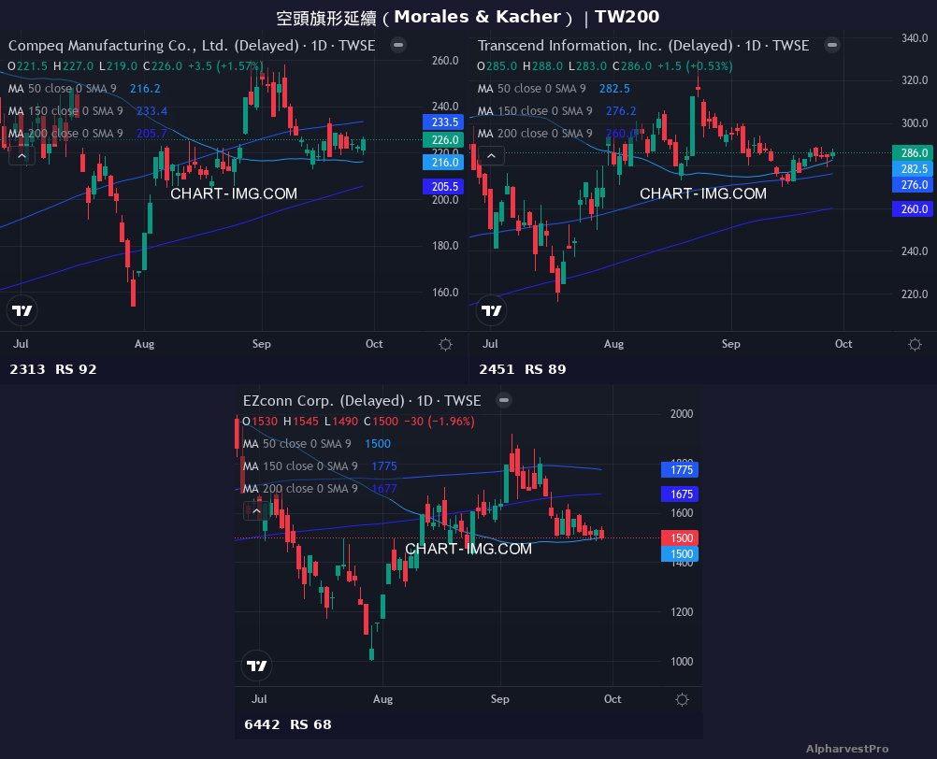Click the 6442 RS 68 ticker caption
The width and height of the screenshot is (937, 759).
287,724
